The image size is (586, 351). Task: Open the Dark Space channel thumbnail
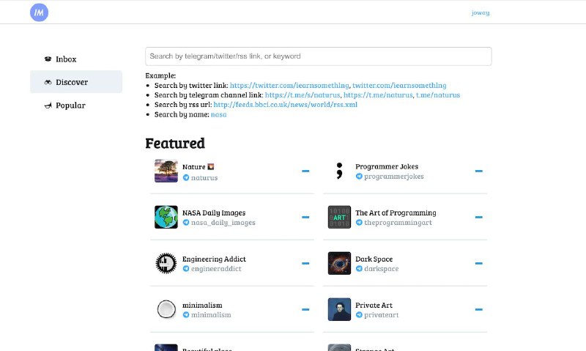click(x=339, y=264)
